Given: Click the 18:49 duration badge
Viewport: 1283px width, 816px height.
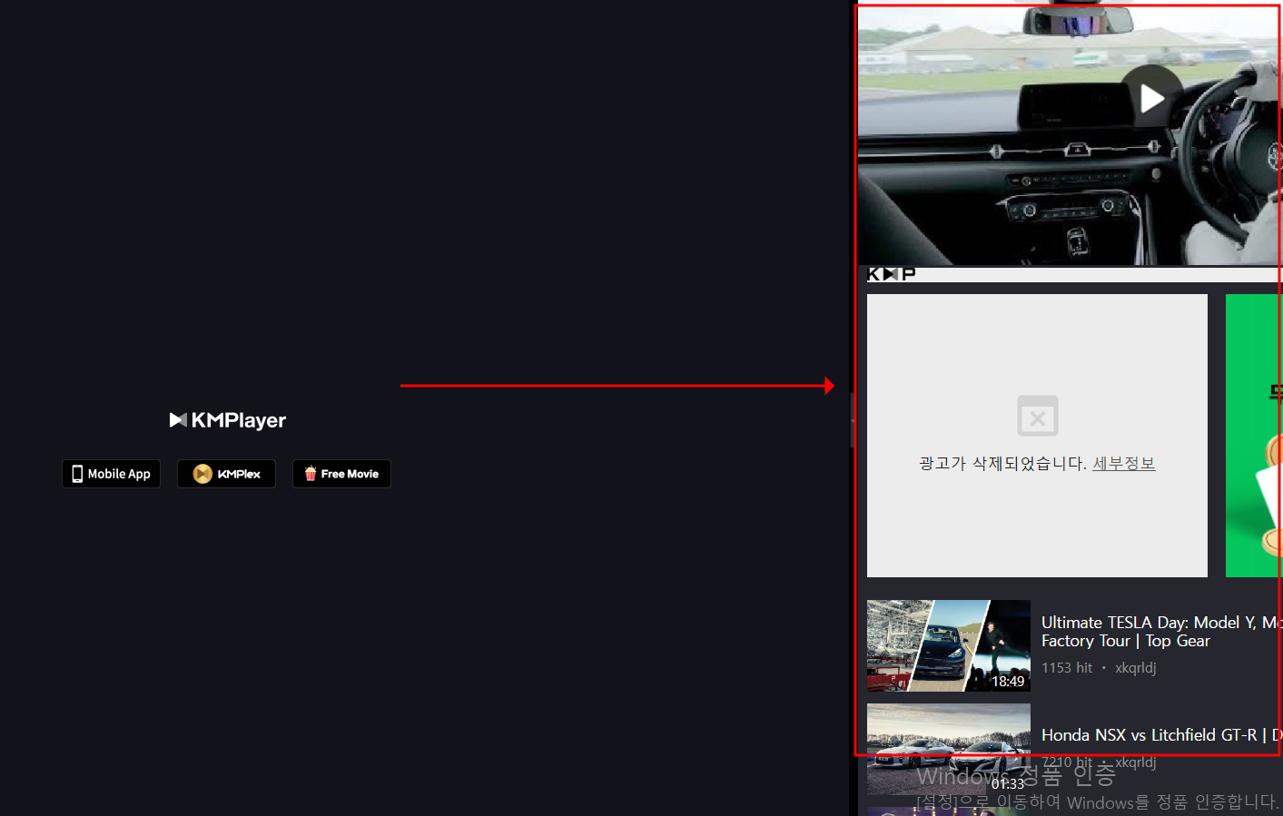Looking at the screenshot, I should click(1008, 681).
